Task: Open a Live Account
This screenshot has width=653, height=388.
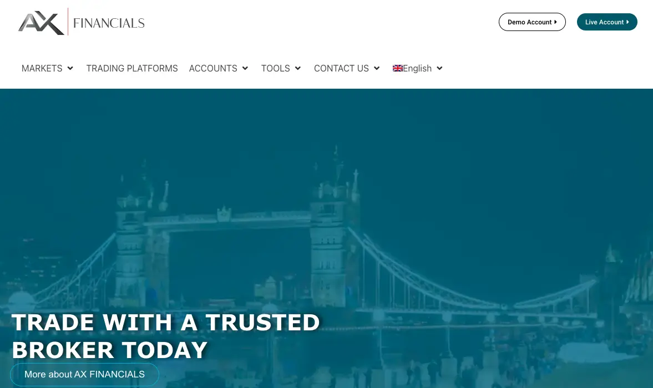Action: pos(607,22)
